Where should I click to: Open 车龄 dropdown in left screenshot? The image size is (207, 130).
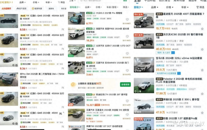coord(49,2)
